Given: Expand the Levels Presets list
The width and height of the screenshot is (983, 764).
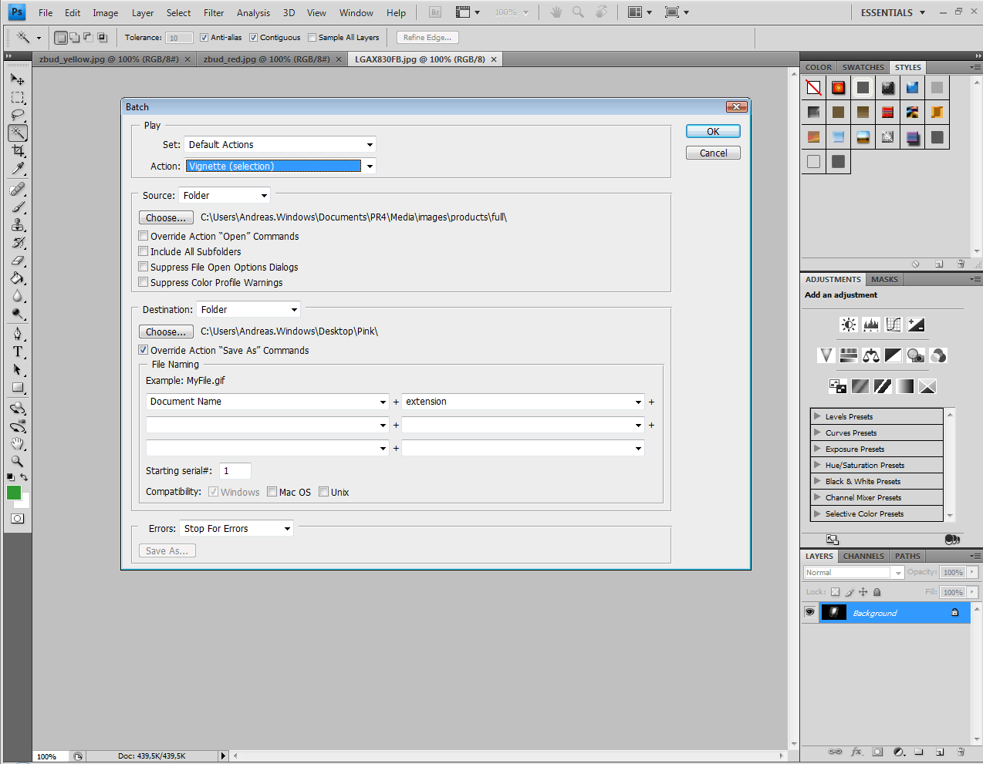Looking at the screenshot, I should (x=817, y=416).
